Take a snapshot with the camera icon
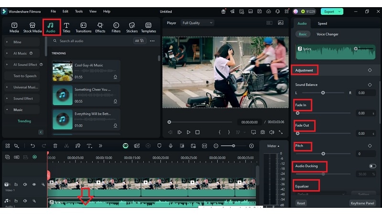 [263, 132]
